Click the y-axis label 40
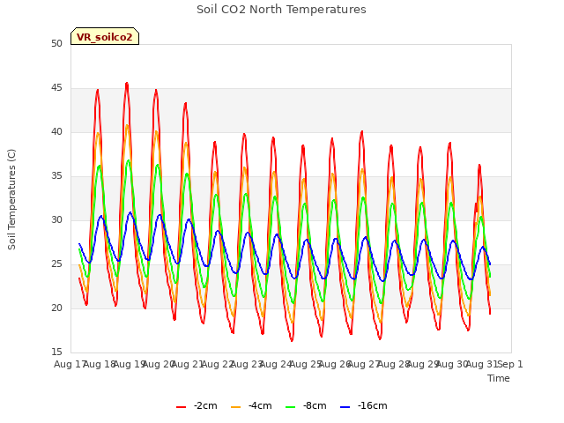This screenshot has width=564, height=423. (56, 131)
